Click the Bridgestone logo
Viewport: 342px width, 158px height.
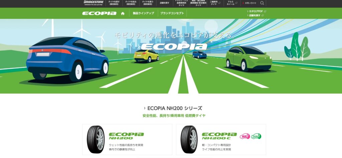pos(94,3)
